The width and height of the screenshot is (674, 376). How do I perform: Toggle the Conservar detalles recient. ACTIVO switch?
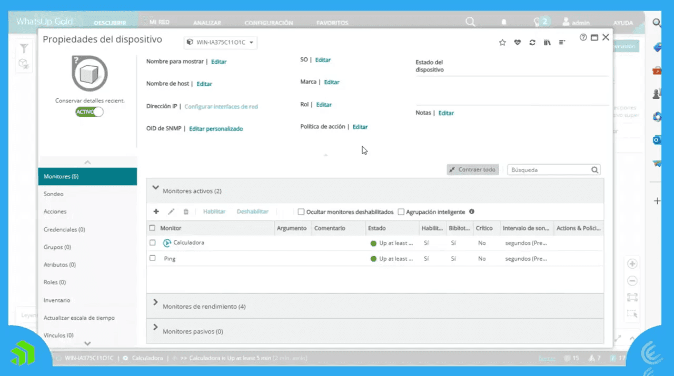[90, 111]
